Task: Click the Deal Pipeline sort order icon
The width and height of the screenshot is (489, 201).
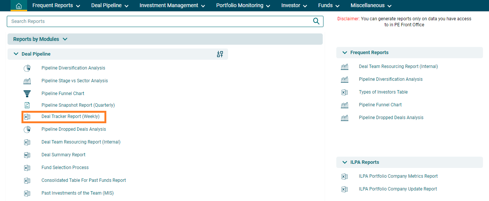Action: [x=220, y=54]
